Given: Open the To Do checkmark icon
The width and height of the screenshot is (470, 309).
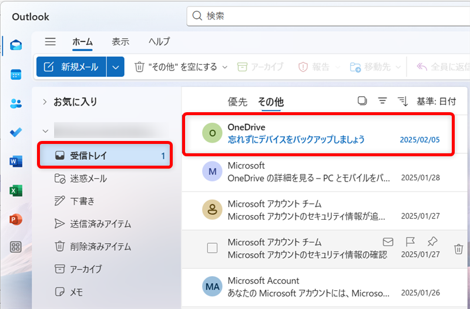Looking at the screenshot, I should (16, 132).
